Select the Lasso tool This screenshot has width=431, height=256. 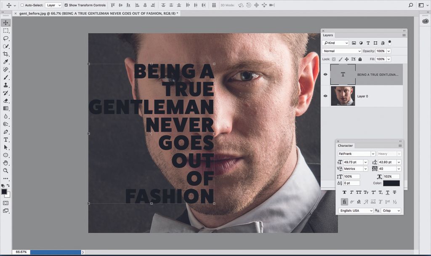click(6, 39)
